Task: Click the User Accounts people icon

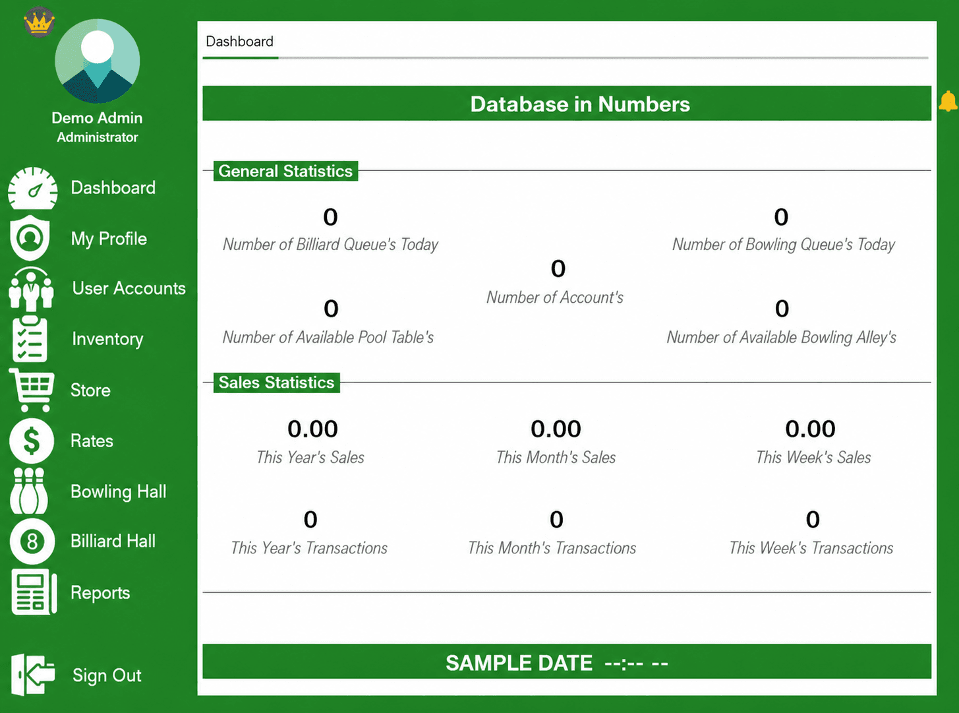Action: coord(31,289)
